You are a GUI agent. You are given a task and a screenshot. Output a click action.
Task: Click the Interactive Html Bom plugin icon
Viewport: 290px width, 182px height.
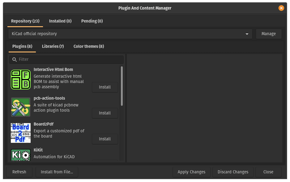21,80
